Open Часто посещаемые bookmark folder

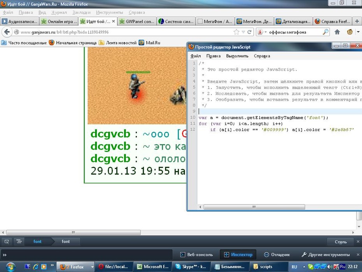point(24,43)
